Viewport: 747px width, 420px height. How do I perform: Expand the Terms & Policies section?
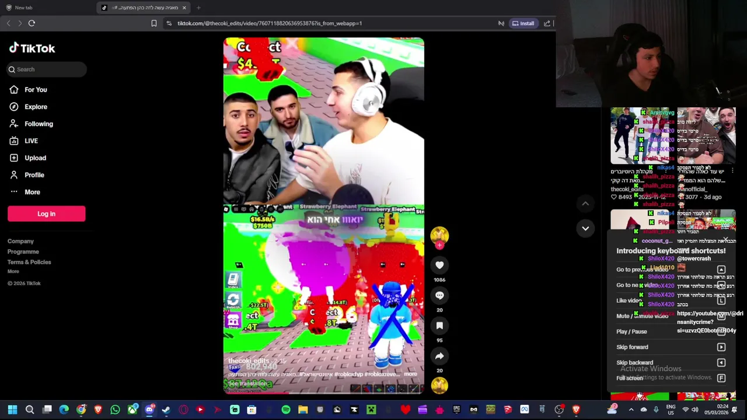(29, 262)
